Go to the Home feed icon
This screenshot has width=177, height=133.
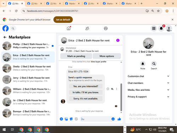point(69,28)
